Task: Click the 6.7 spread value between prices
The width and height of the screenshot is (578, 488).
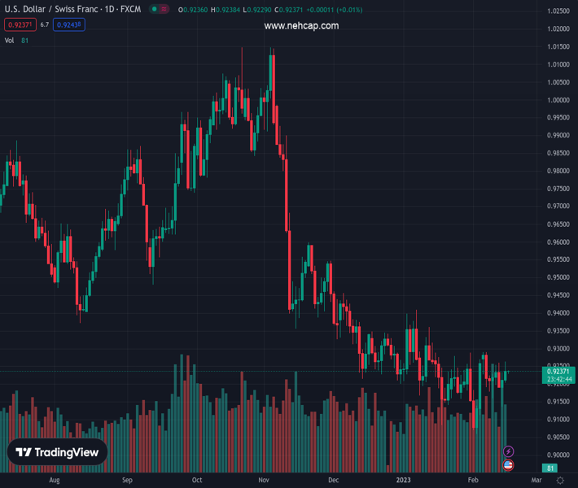Action: tap(45, 24)
